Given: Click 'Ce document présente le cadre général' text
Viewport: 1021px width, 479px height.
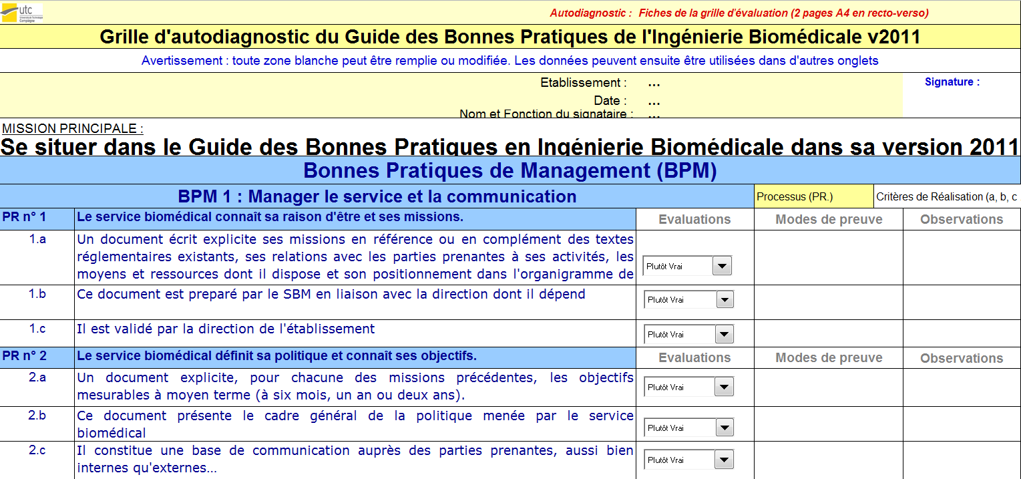Looking at the screenshot, I should (355, 424).
